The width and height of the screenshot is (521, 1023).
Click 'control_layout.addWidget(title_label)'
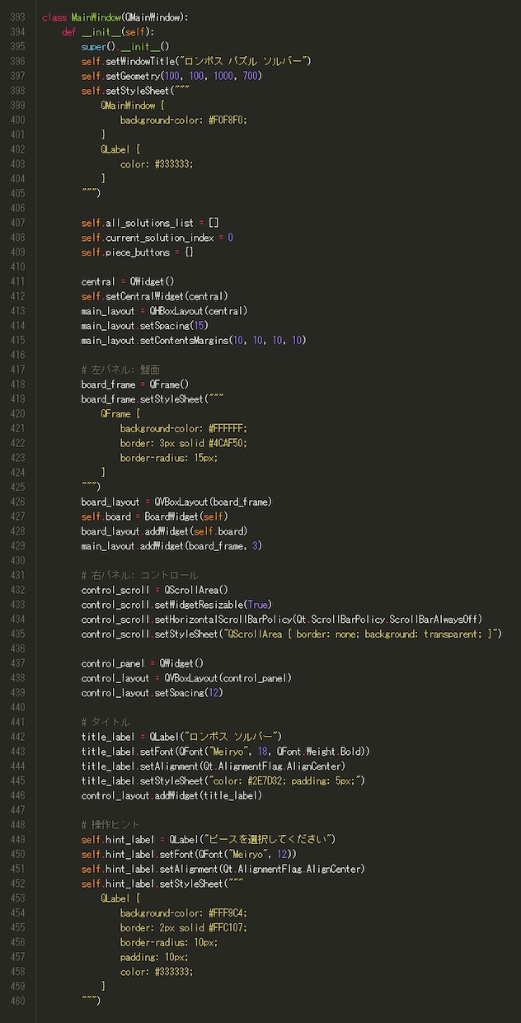pos(171,795)
